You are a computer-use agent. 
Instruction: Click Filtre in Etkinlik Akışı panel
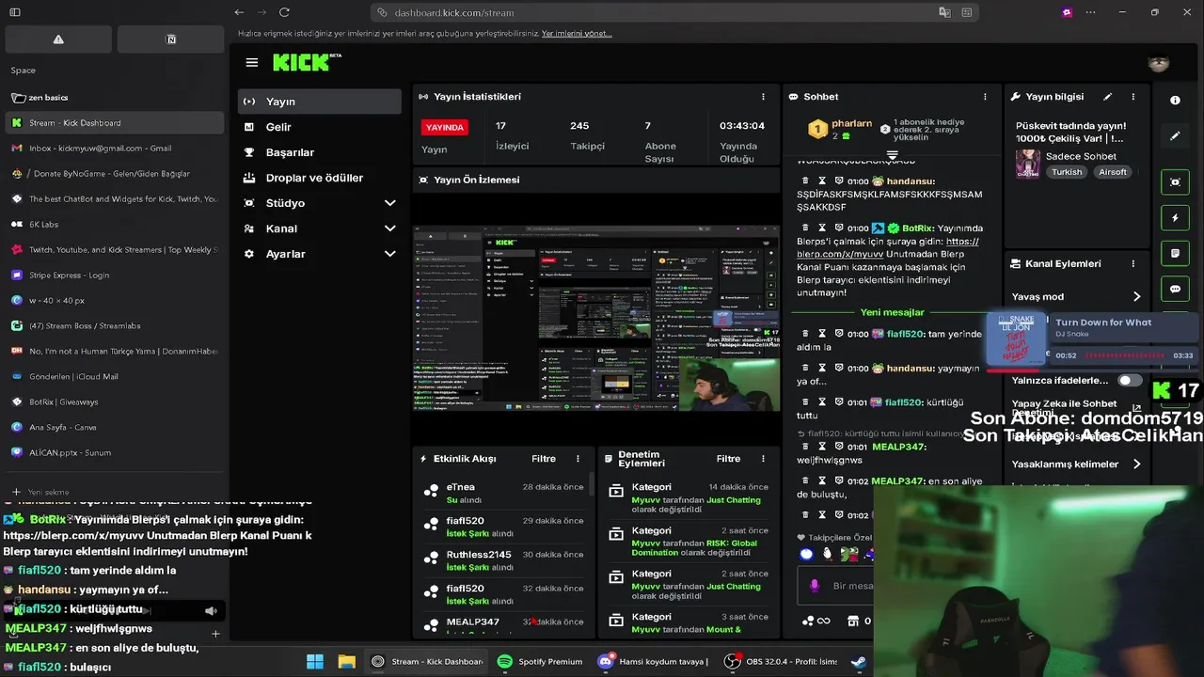click(x=543, y=459)
